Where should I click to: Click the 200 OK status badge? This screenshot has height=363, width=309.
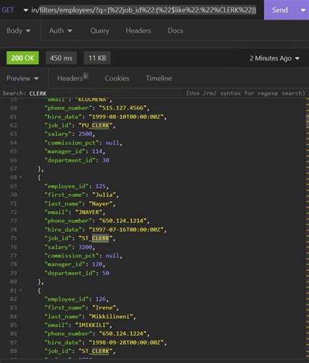[23, 58]
